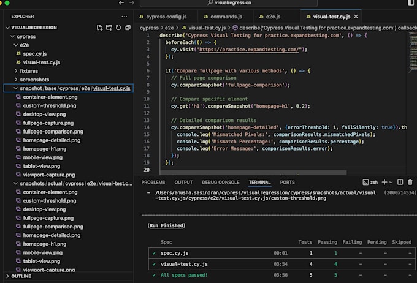Open homepage-detailed.png in the base snapshot folder
The width and height of the screenshot is (417, 283).
point(69,140)
